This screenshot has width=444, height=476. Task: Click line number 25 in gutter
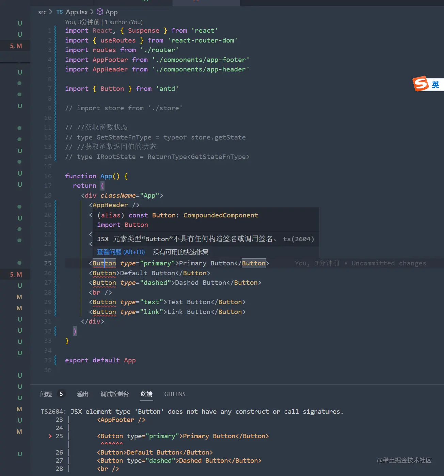tap(48, 263)
